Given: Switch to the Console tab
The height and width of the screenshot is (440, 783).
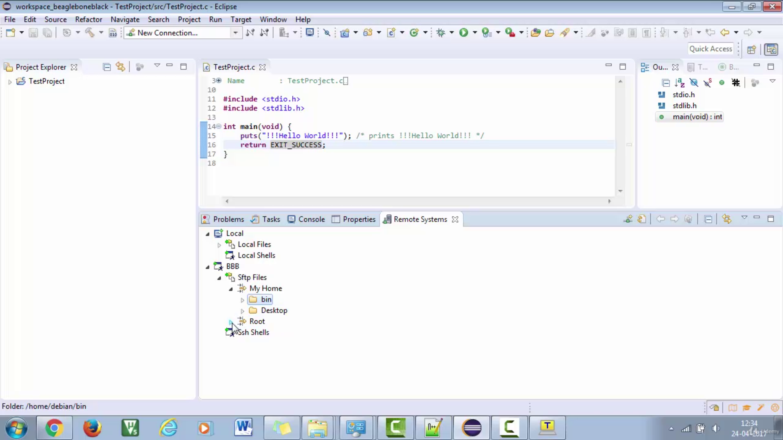Looking at the screenshot, I should [x=306, y=219].
